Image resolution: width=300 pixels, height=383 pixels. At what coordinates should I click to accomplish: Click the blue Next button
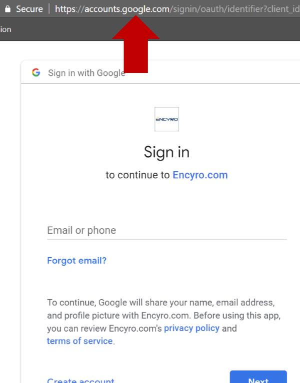coord(258,377)
